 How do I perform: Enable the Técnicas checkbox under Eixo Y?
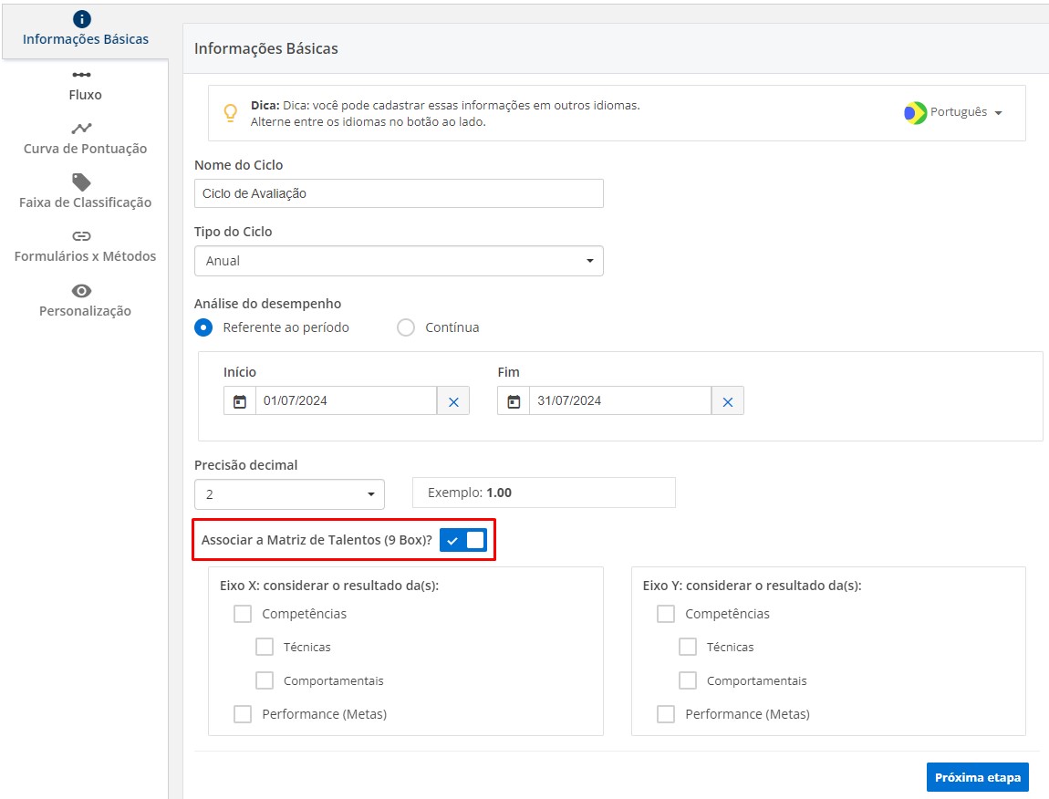(688, 647)
